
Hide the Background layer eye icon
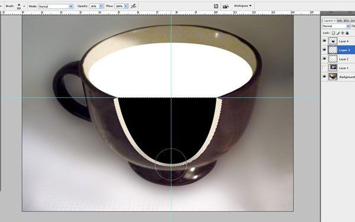point(324,77)
